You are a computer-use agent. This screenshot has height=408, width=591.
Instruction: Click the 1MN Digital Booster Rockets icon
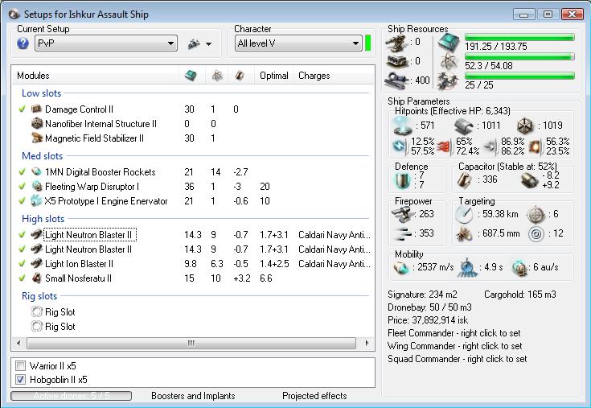pyautogui.click(x=36, y=172)
